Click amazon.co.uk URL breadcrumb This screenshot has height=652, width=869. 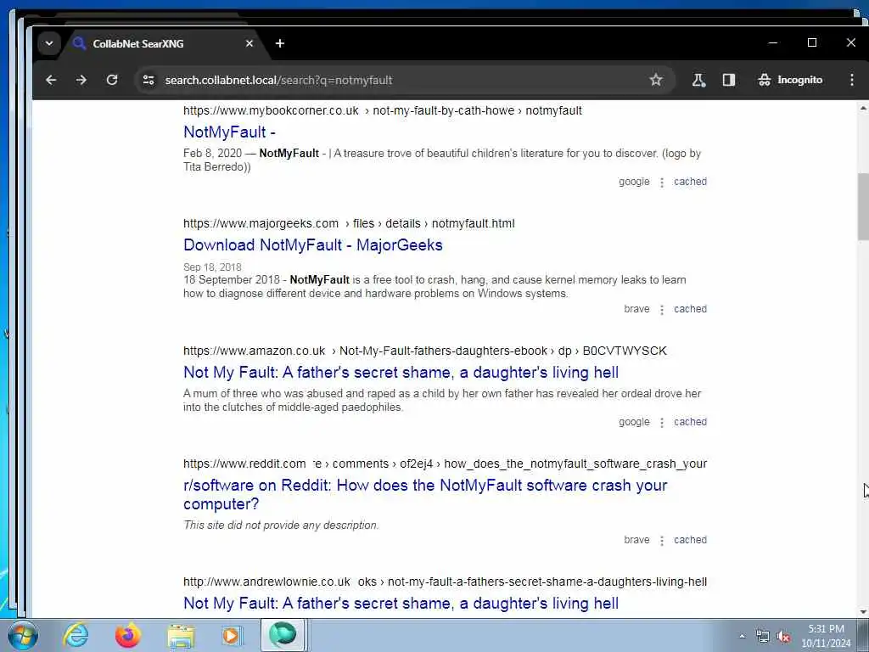coord(425,351)
